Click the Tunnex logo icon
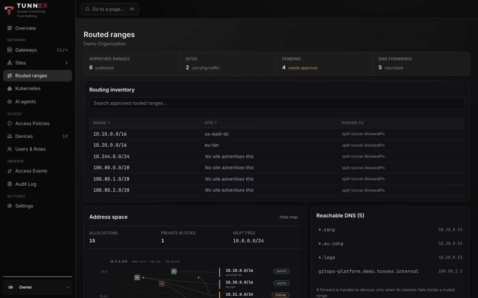This screenshot has height=298, width=478. click(9, 10)
